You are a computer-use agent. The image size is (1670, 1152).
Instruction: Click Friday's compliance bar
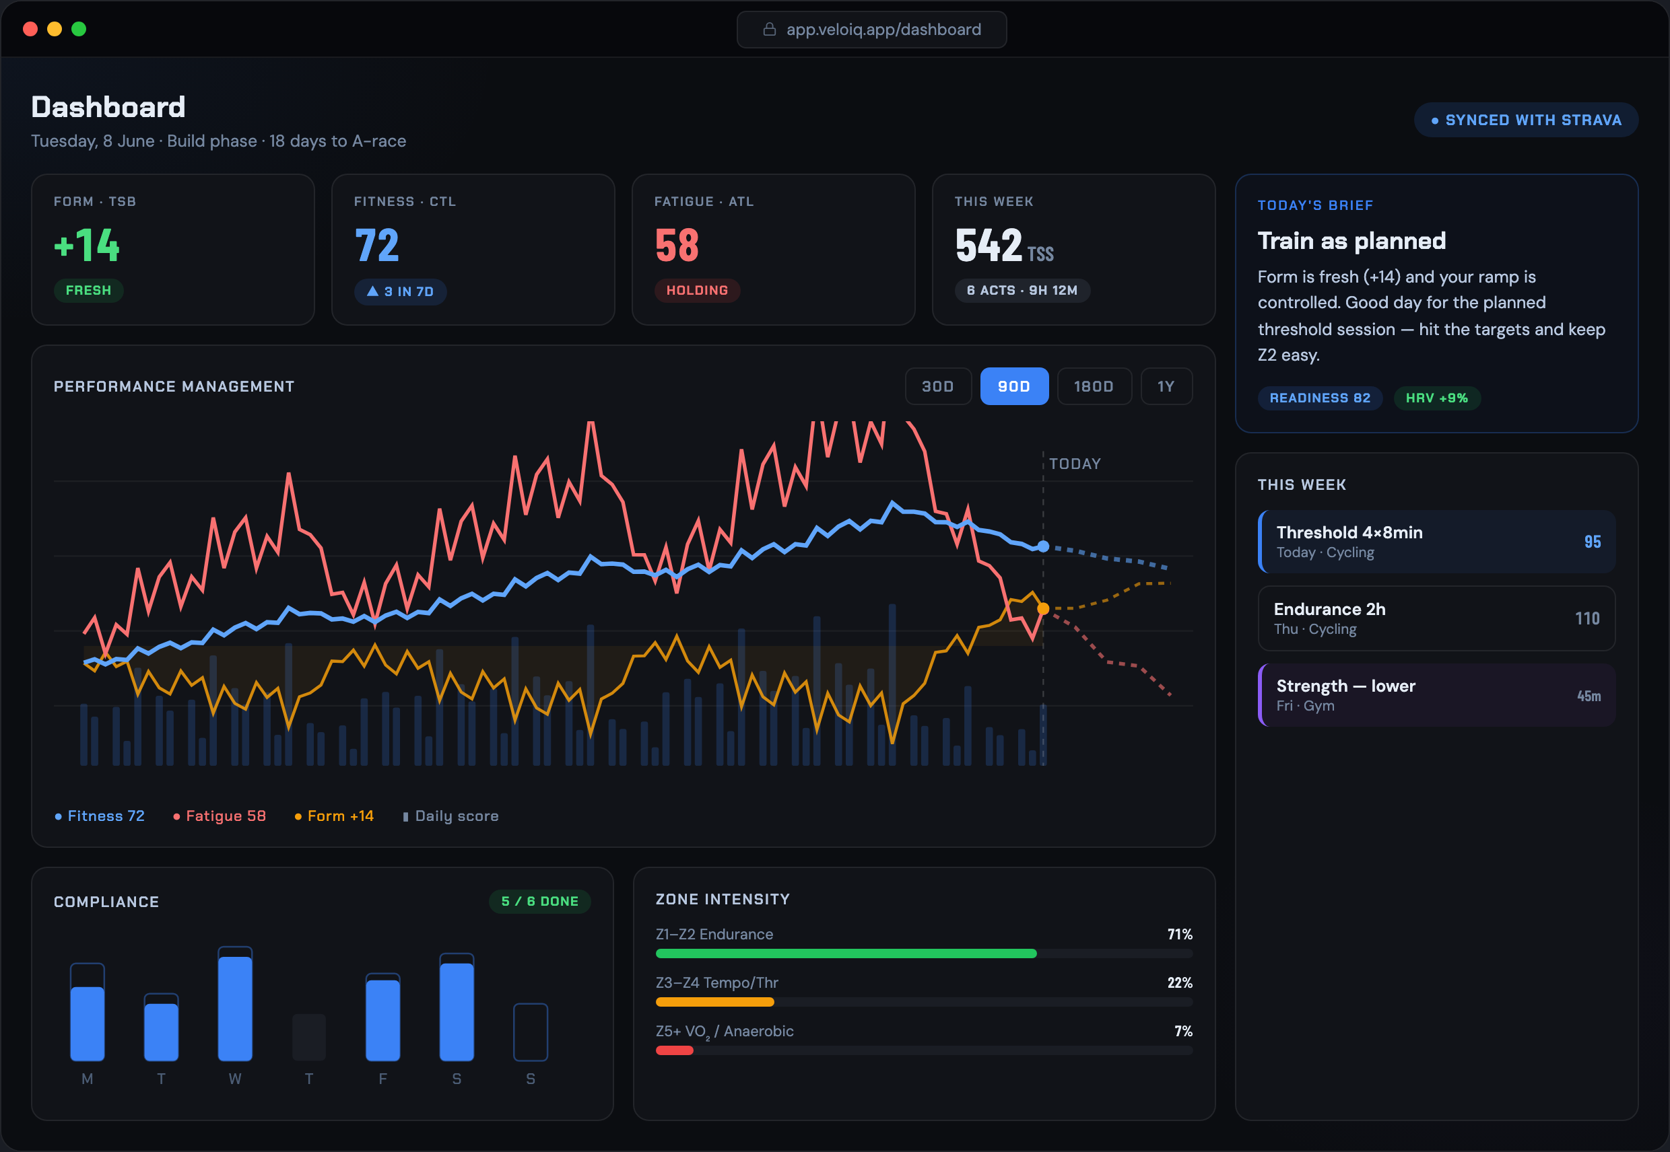(x=383, y=1017)
